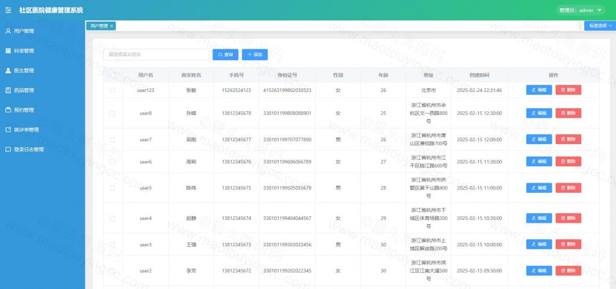Image resolution: width=616 pixels, height=289 pixels.
Task: Delete the user7 row with 删除
Action: (x=568, y=139)
